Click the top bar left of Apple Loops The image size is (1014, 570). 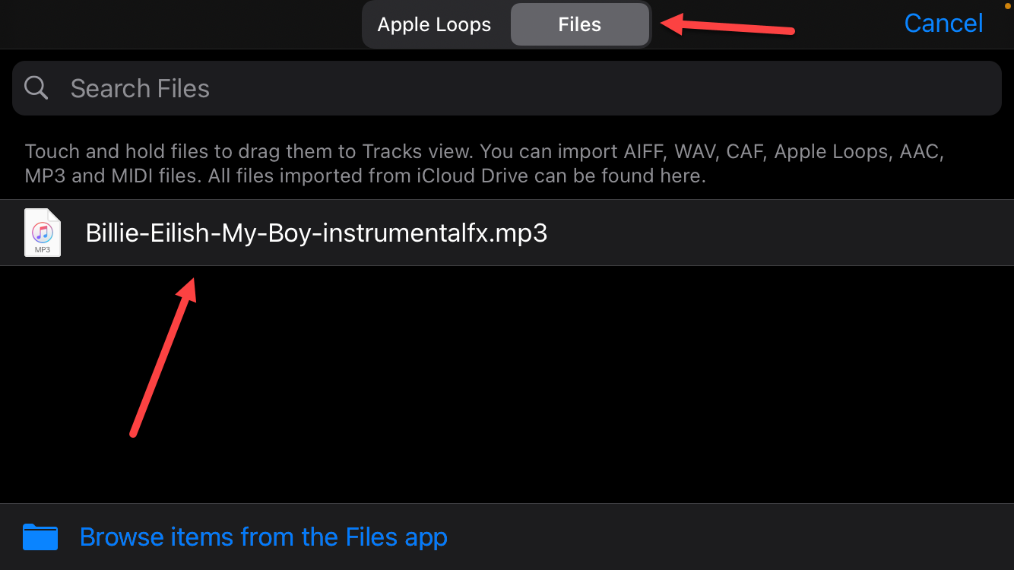[182, 24]
